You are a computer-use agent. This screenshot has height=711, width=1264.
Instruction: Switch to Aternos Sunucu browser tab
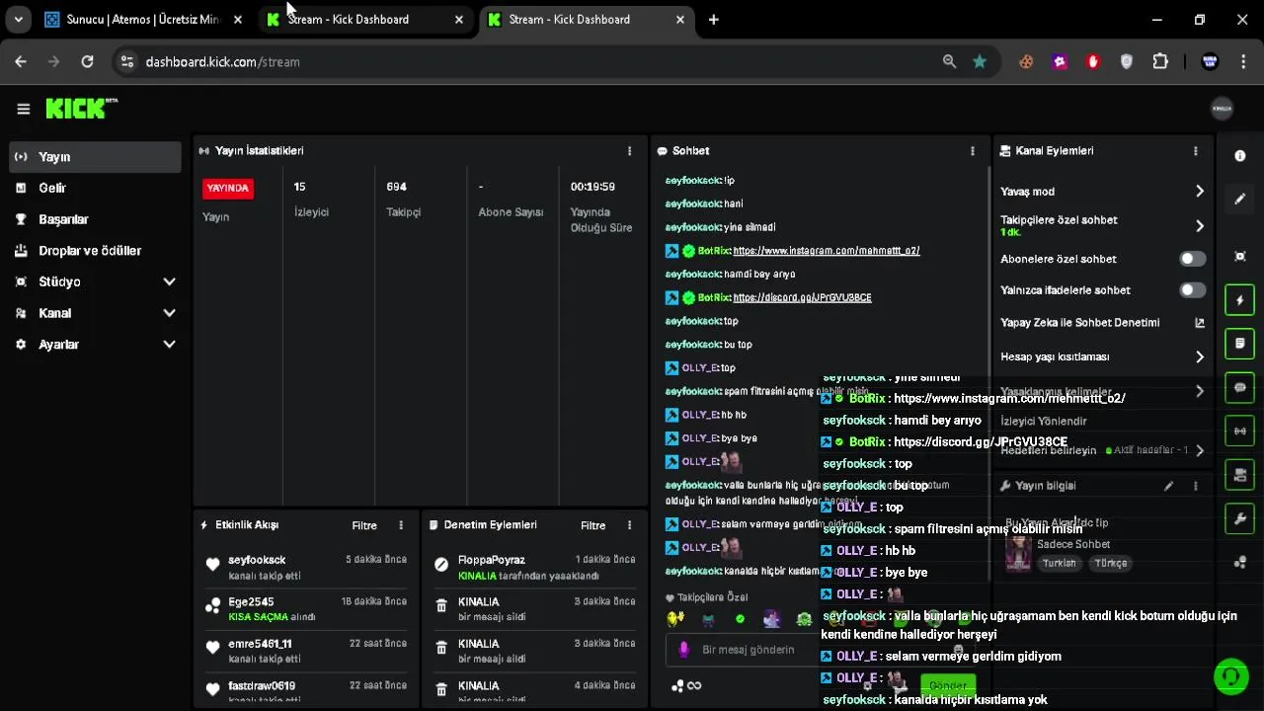tap(143, 20)
